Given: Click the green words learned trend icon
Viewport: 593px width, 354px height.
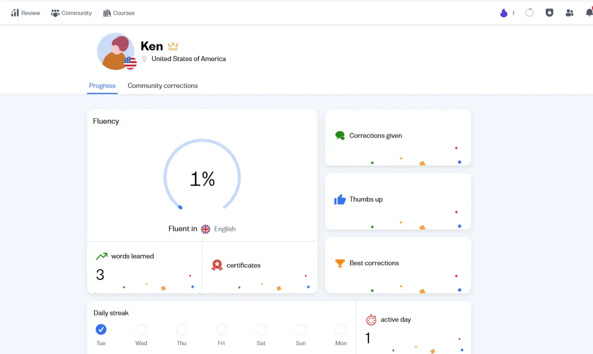Looking at the screenshot, I should click(101, 256).
